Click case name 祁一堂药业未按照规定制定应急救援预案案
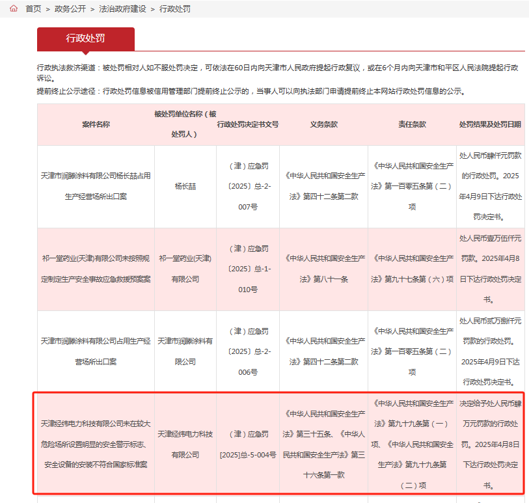529x503 pixels. tap(96, 269)
